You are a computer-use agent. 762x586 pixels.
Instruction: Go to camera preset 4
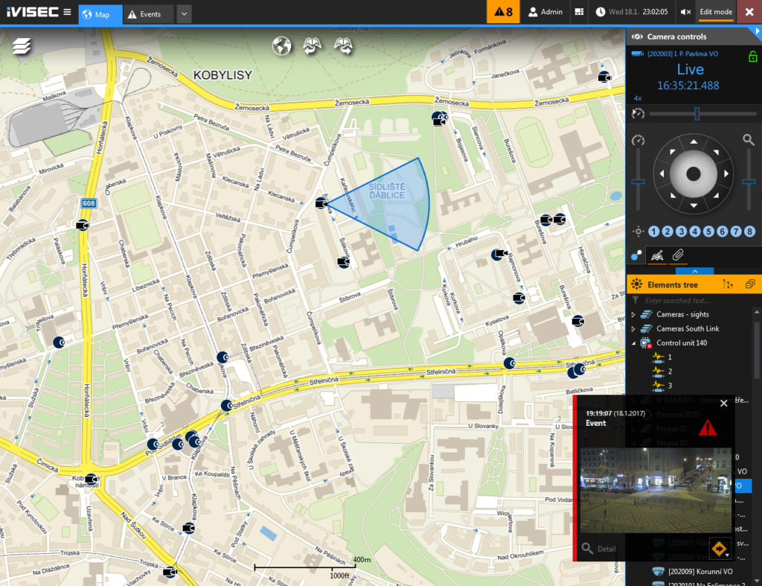pyautogui.click(x=695, y=232)
